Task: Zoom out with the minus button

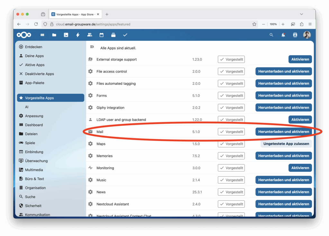Action: (263, 24)
